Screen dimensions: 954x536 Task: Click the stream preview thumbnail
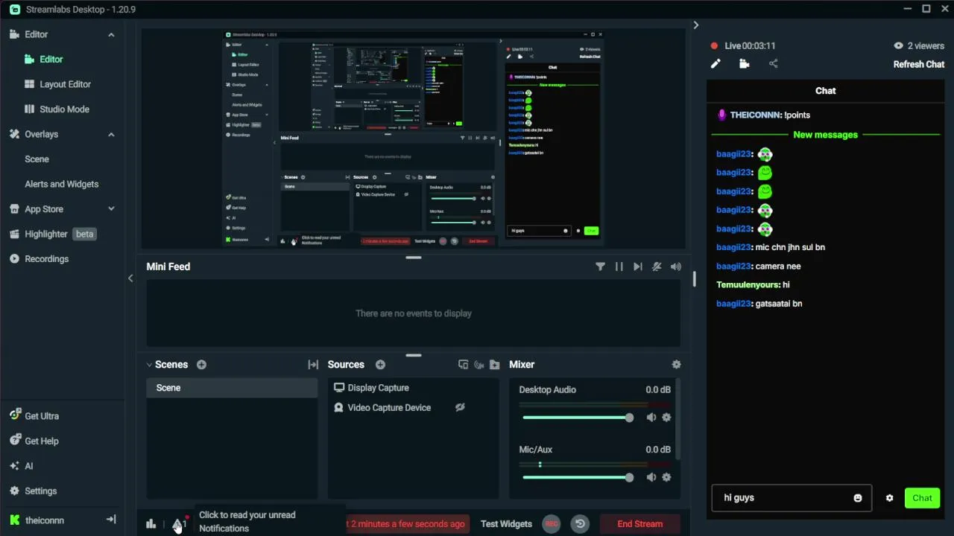[414, 138]
